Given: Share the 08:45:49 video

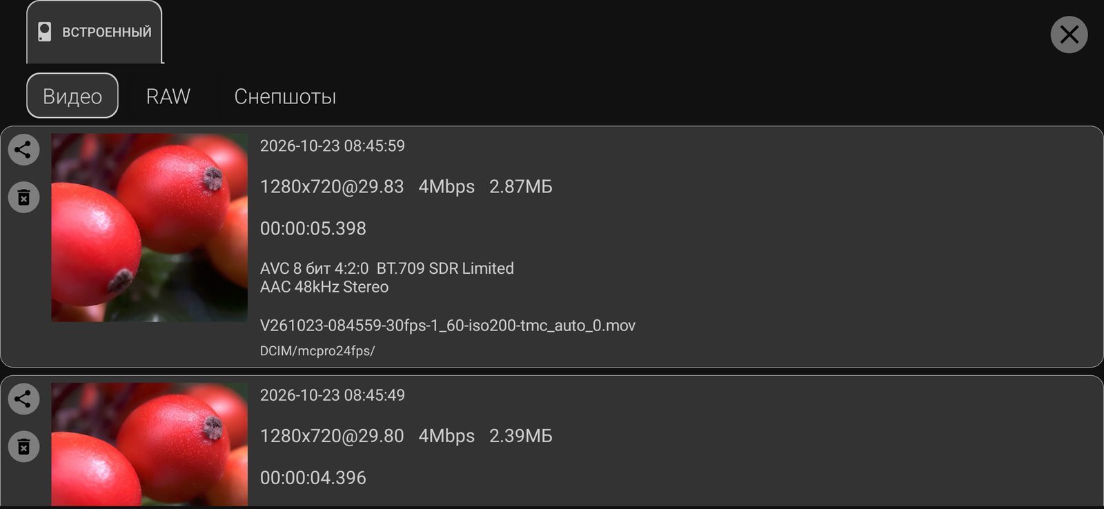Looking at the screenshot, I should [x=23, y=399].
